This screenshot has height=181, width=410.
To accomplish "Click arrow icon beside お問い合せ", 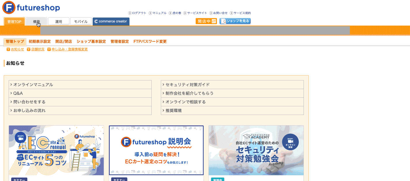I will 211,13.
